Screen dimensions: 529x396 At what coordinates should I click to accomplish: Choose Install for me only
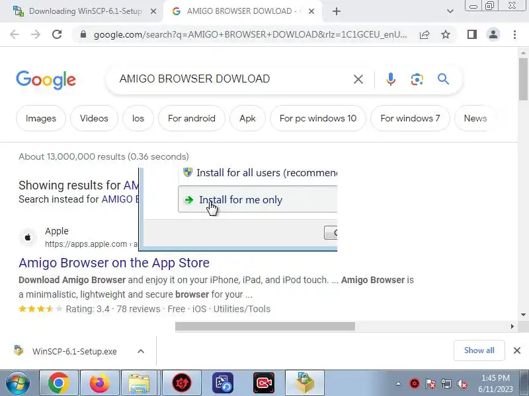coord(258,199)
